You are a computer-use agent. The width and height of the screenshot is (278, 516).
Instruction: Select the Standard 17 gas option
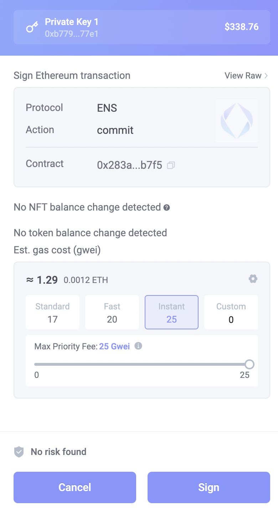click(x=53, y=312)
